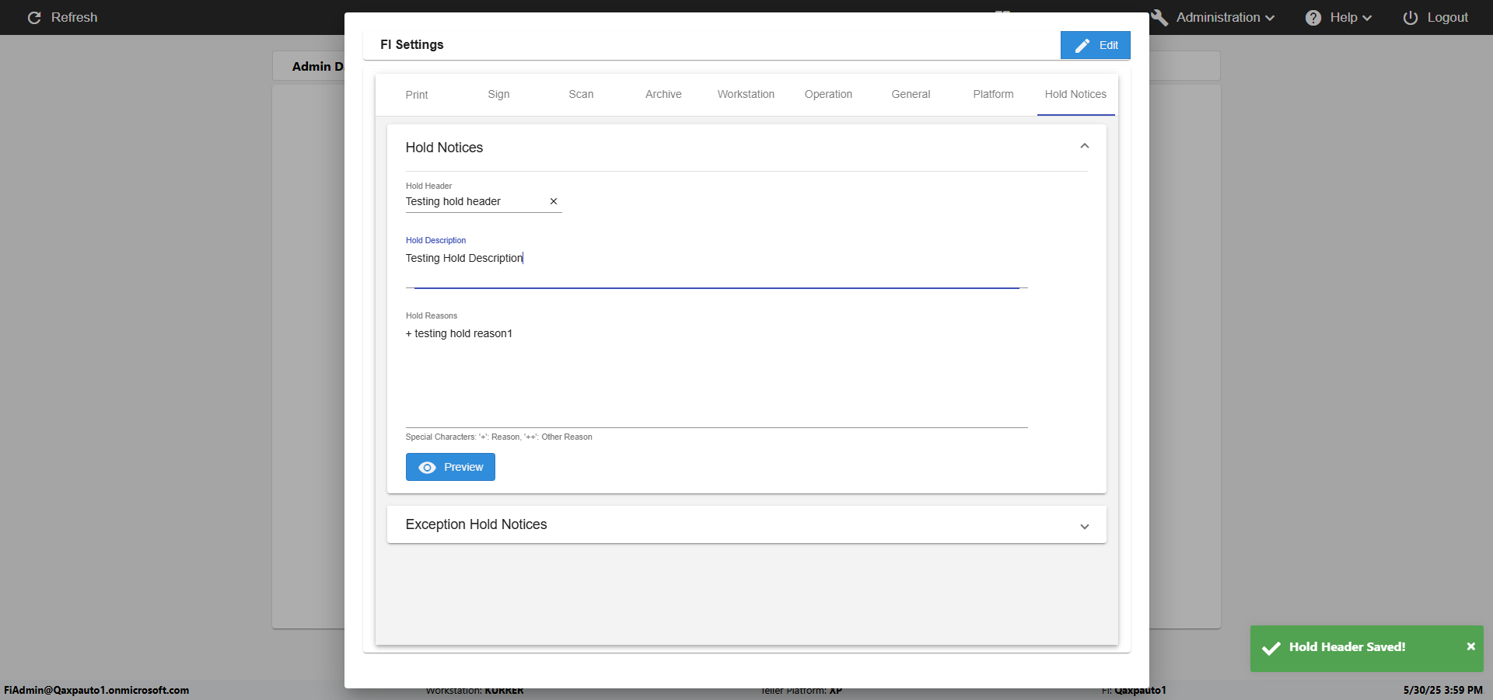Clear the Hold Header field with X
The image size is (1493, 700).
pos(554,201)
